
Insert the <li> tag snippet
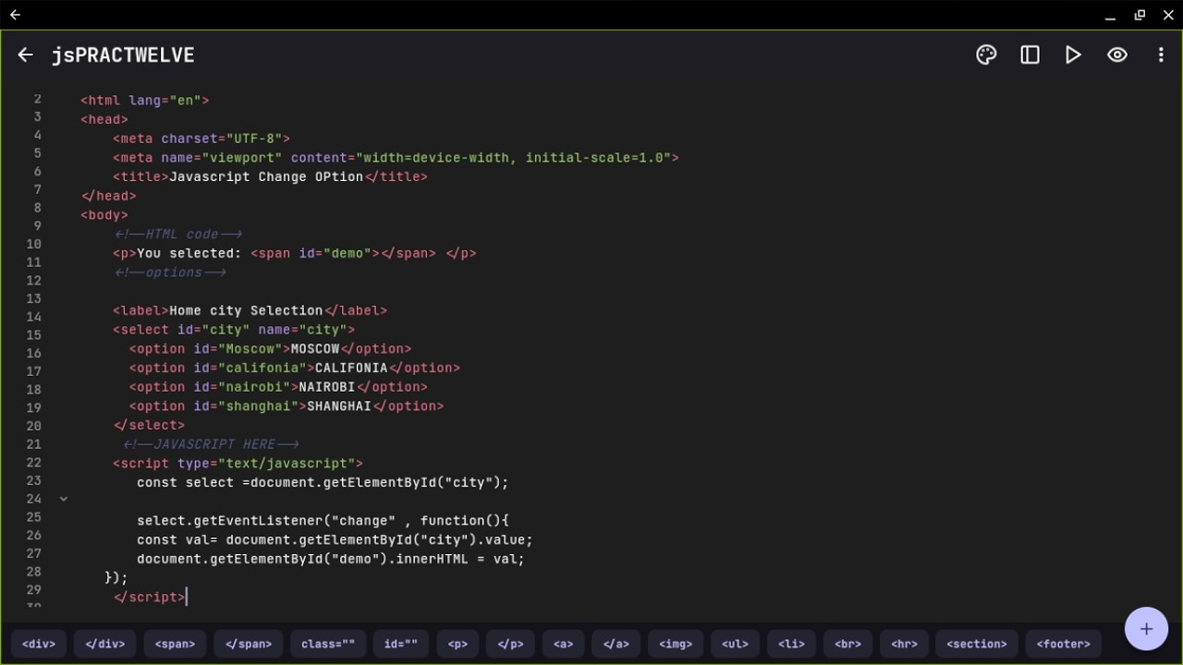click(791, 644)
